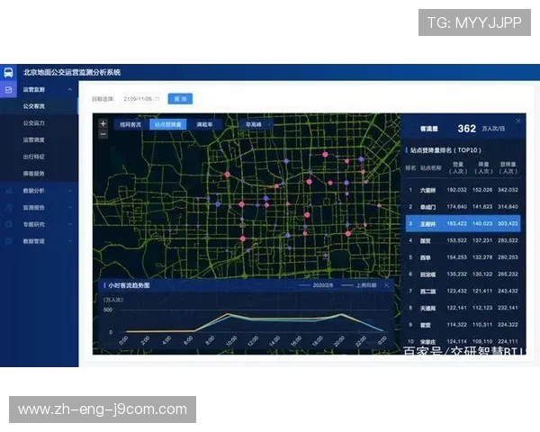The width and height of the screenshot is (540, 432).
Task: Close the 小时客流趋势图 chart panel
Action: tap(387, 285)
